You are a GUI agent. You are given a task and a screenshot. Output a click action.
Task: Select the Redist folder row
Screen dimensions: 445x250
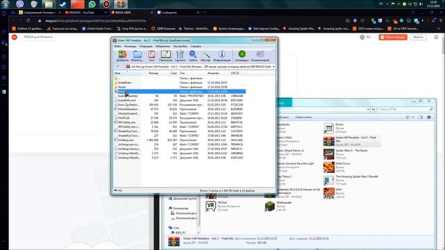coord(180,87)
